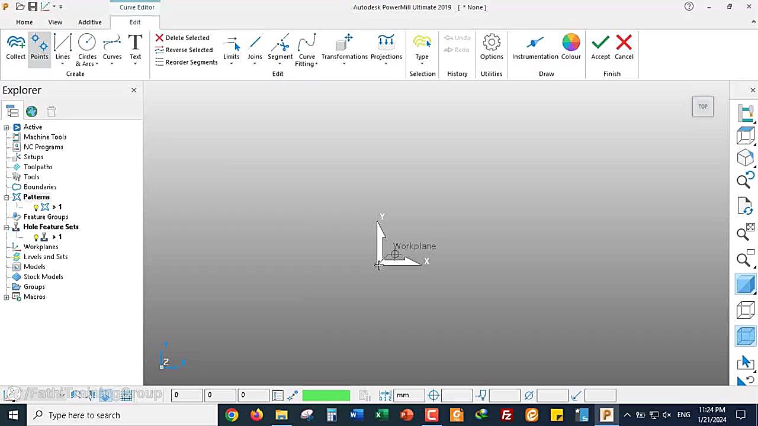Cancel the curve editor
Viewport: 758px width, 426px height.
pos(624,47)
